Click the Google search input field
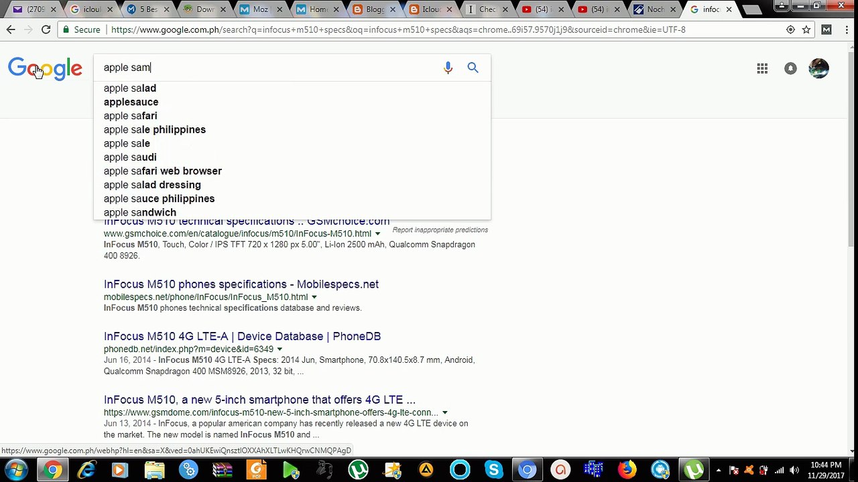 (x=268, y=68)
